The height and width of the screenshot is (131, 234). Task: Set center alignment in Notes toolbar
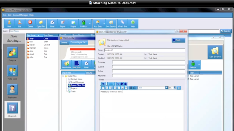tap(107, 88)
